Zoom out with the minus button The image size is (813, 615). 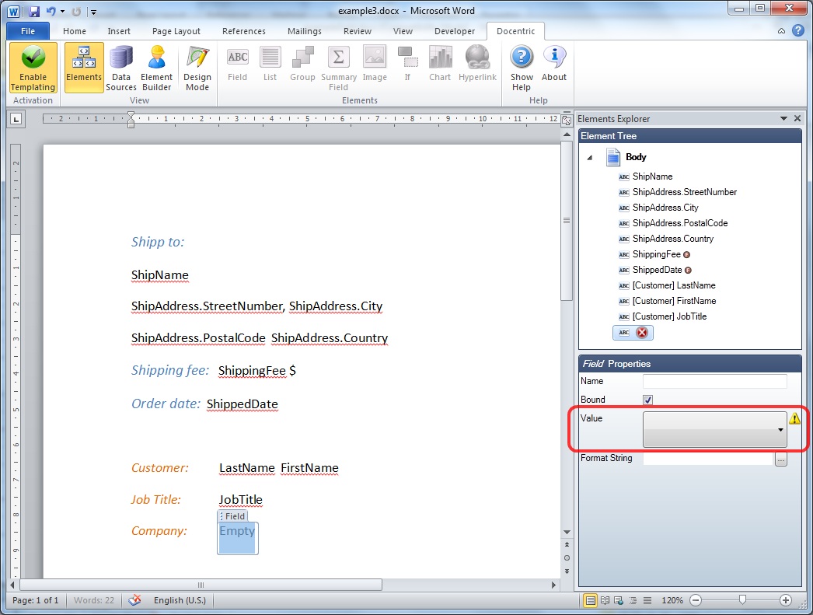point(696,600)
